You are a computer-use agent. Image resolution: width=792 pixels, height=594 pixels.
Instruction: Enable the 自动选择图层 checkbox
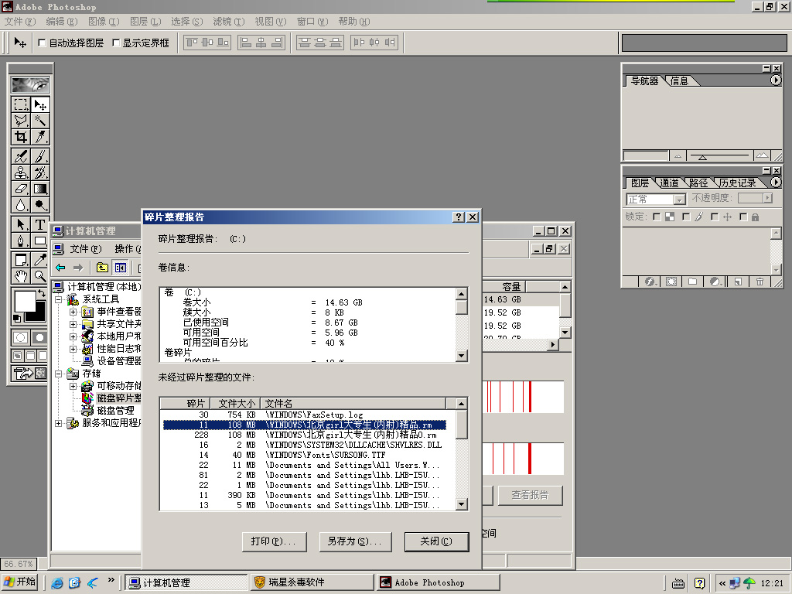click(x=42, y=43)
